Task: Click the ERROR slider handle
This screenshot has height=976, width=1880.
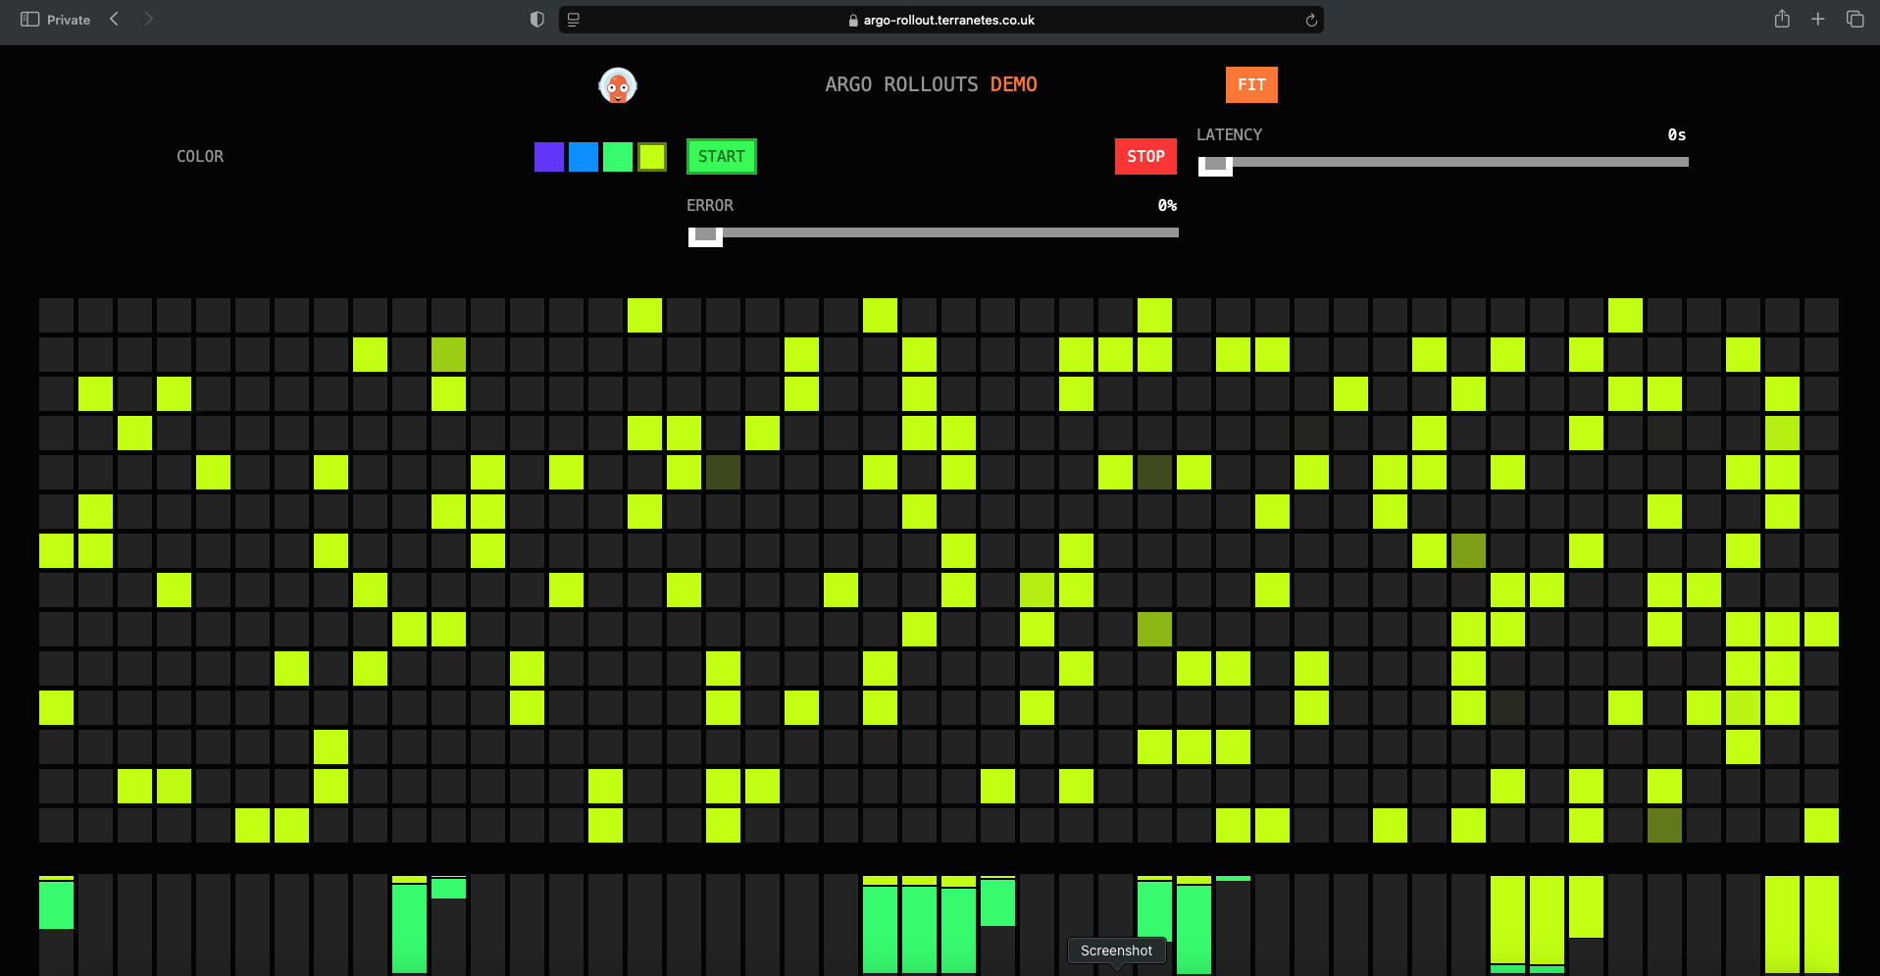Action: [705, 235]
